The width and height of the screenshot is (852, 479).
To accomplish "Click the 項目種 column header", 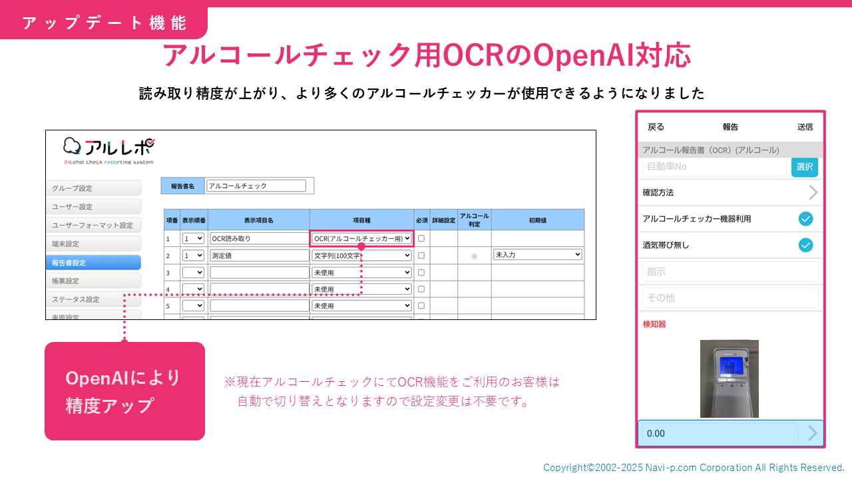I will click(361, 220).
